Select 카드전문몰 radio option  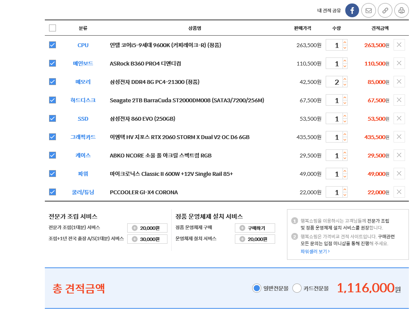pyautogui.click(x=297, y=288)
